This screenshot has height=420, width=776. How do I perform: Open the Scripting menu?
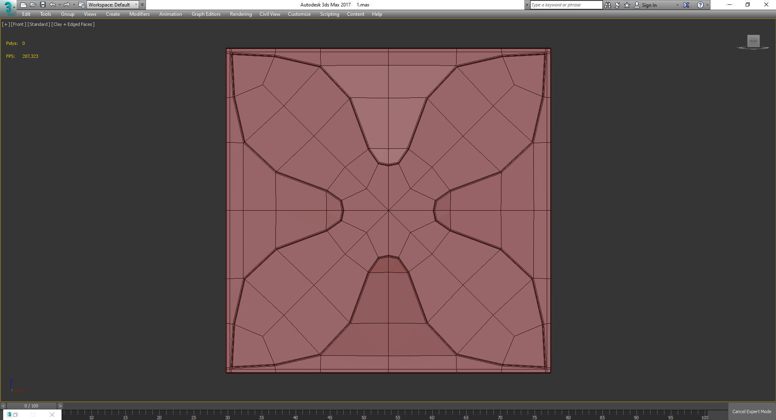pos(330,14)
